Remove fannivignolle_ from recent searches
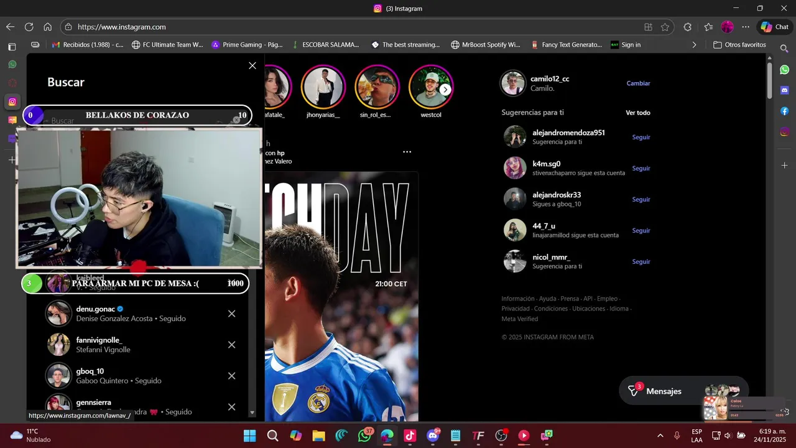 point(231,345)
